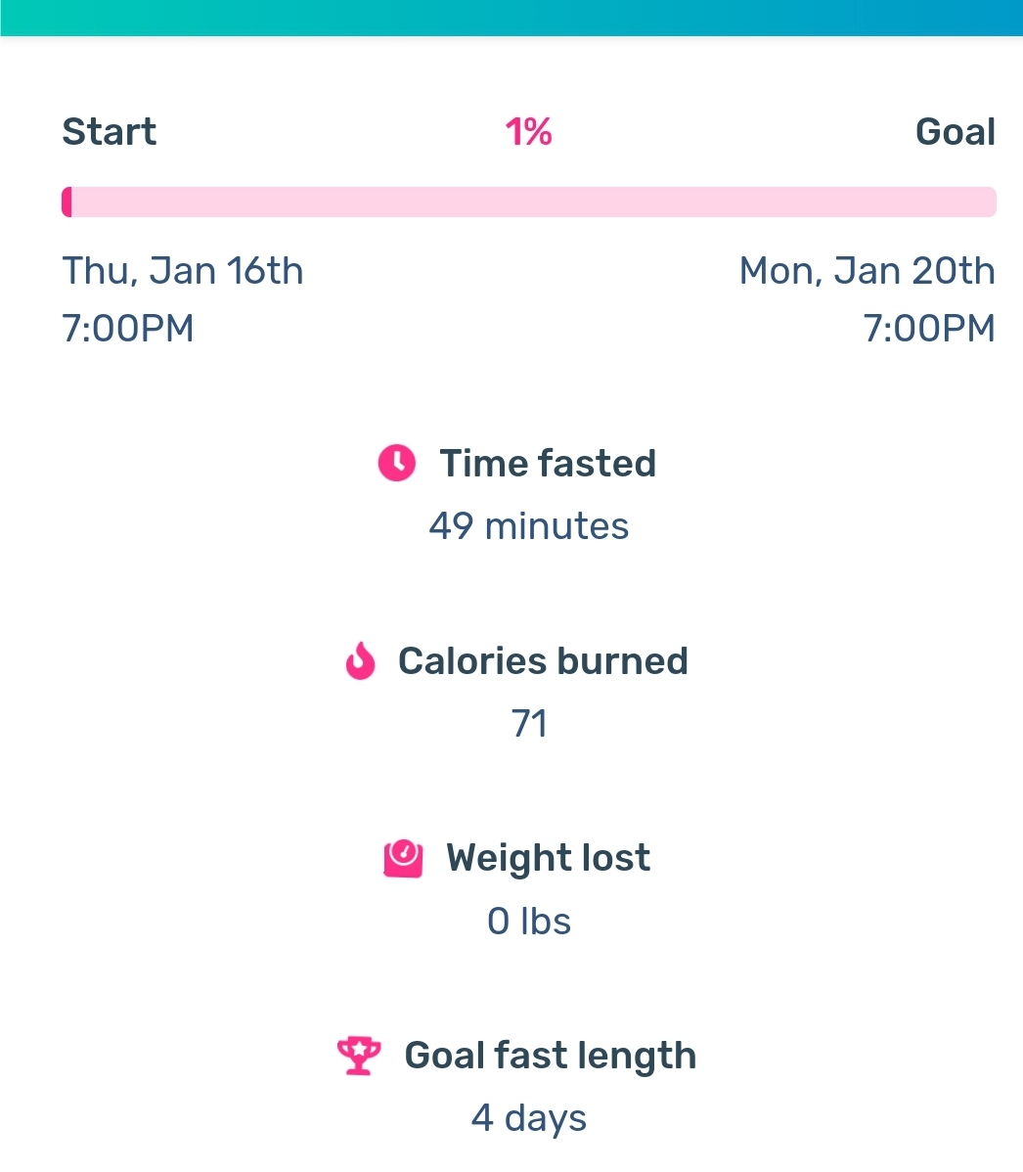Click the scale icon beside Weight lost

pos(404,858)
